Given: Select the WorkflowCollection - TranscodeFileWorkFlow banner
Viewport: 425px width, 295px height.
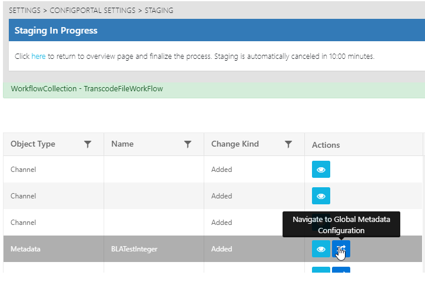Looking at the screenshot, I should pos(87,89).
